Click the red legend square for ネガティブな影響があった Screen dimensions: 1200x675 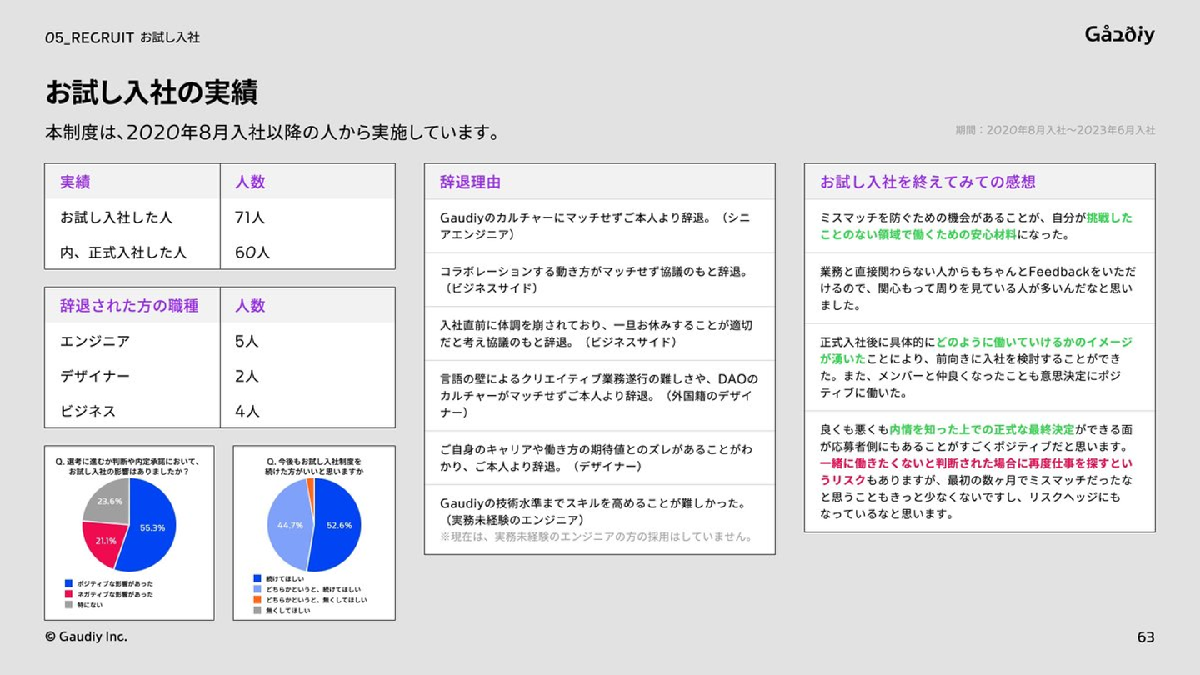point(69,594)
